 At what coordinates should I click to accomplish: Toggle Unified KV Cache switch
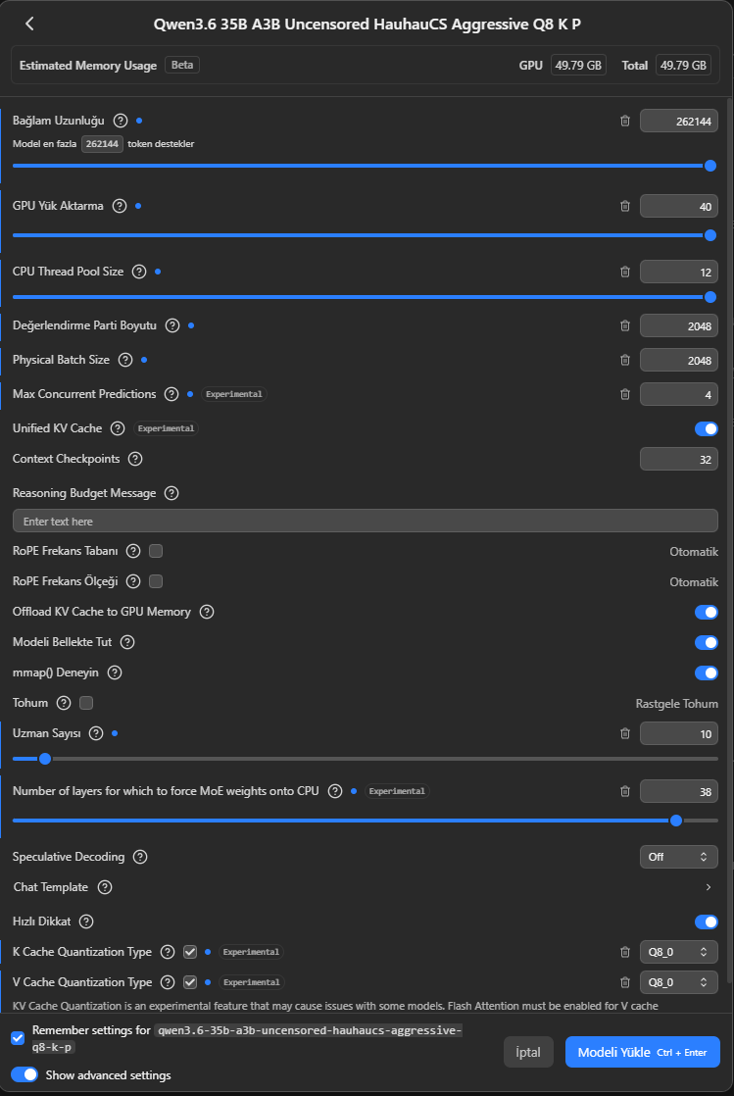click(x=706, y=428)
